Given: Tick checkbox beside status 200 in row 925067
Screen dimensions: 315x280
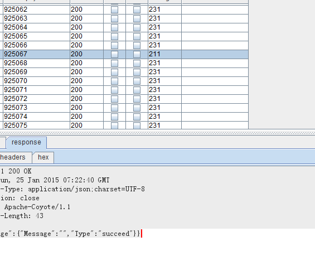Looking at the screenshot, I should point(114,54).
